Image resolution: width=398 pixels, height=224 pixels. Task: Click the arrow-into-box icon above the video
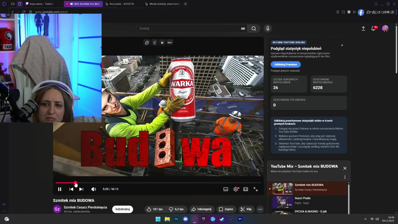coord(154,43)
